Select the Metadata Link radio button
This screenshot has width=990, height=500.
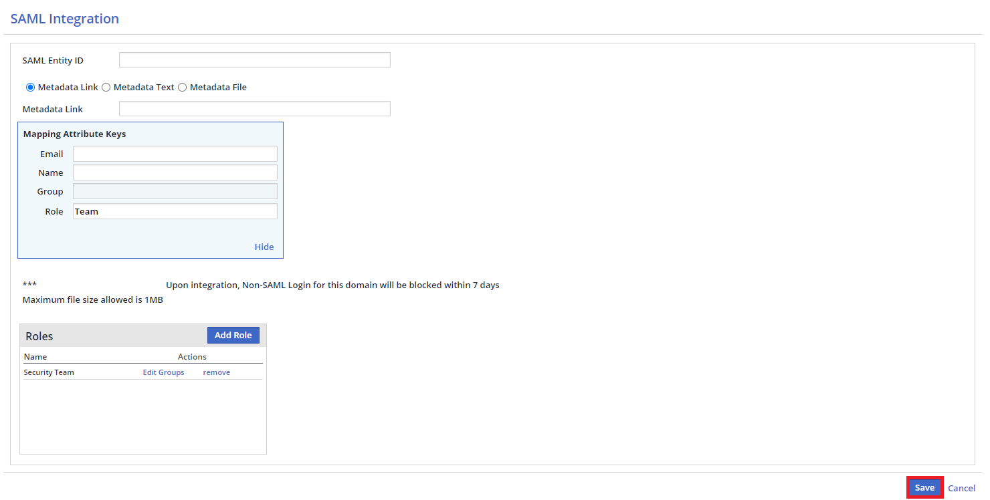coord(30,88)
